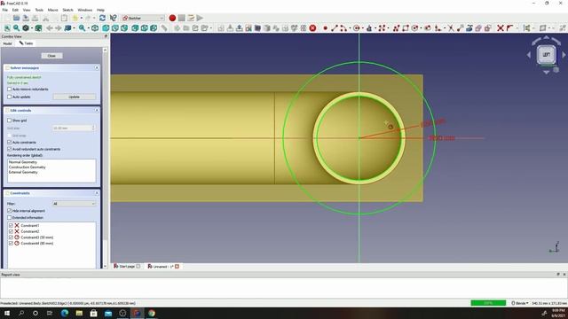
Task: Open the Windows menu
Action: click(85, 10)
